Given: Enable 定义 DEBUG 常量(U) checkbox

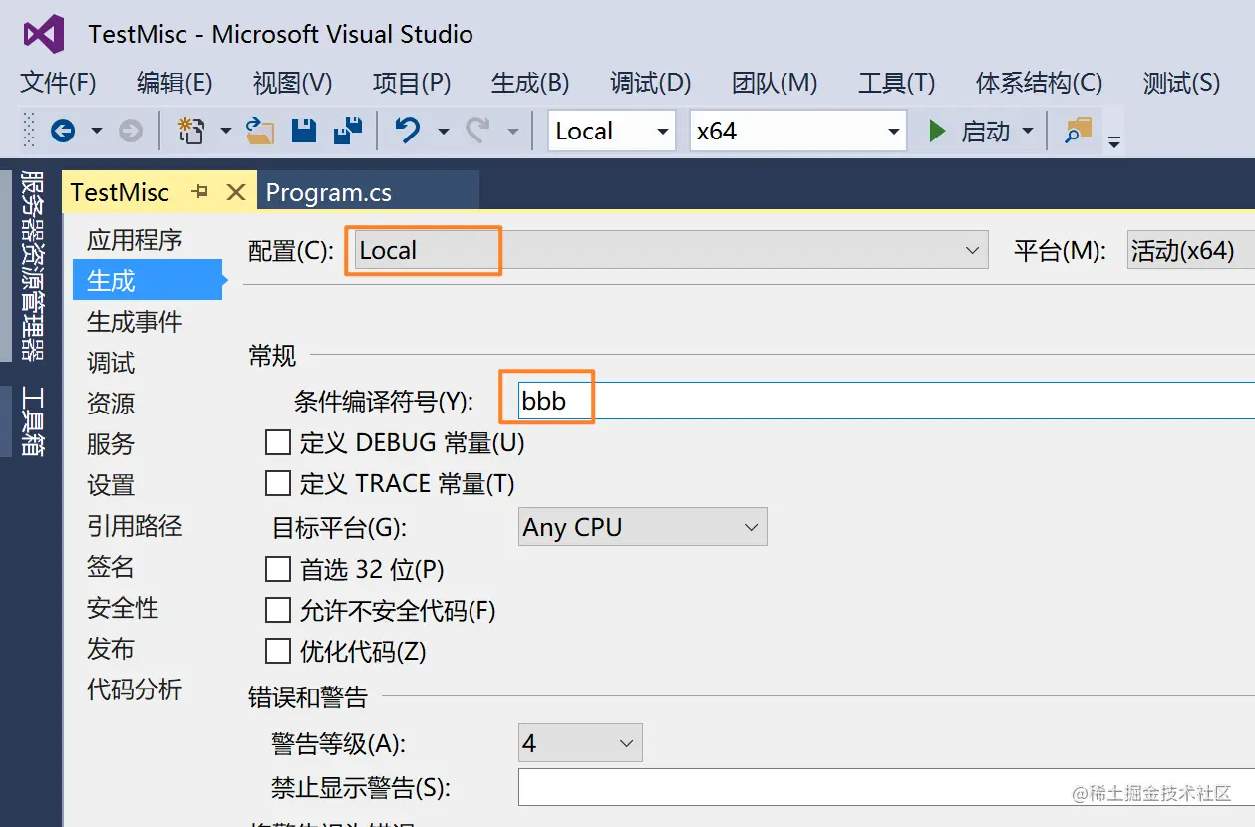Looking at the screenshot, I should pyautogui.click(x=278, y=441).
